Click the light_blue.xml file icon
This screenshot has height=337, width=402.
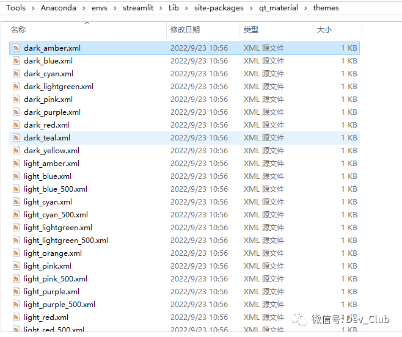(16, 176)
